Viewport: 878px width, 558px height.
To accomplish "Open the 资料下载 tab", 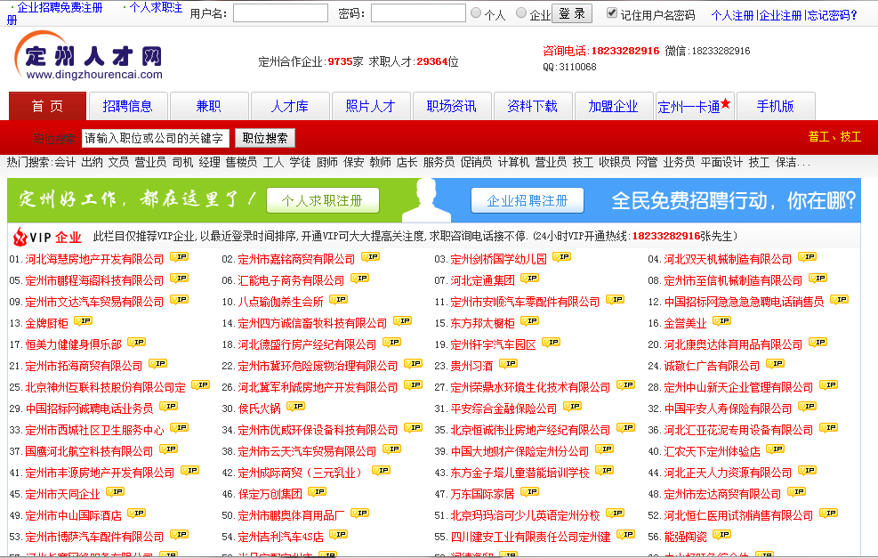I will click(x=533, y=106).
